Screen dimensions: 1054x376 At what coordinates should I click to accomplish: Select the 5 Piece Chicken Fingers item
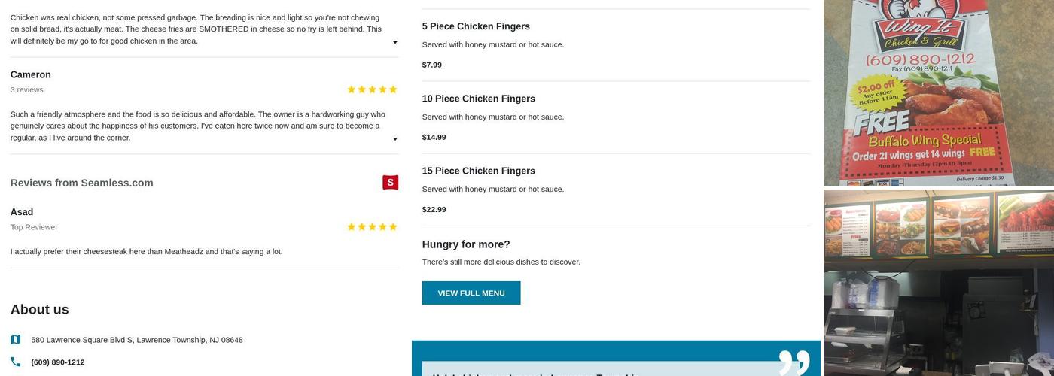pyautogui.click(x=476, y=26)
